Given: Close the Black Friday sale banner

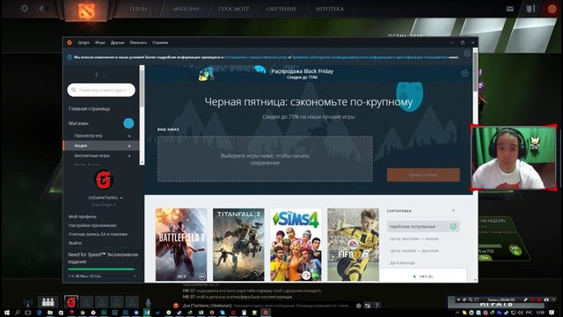Looking at the screenshot, I should click(465, 73).
